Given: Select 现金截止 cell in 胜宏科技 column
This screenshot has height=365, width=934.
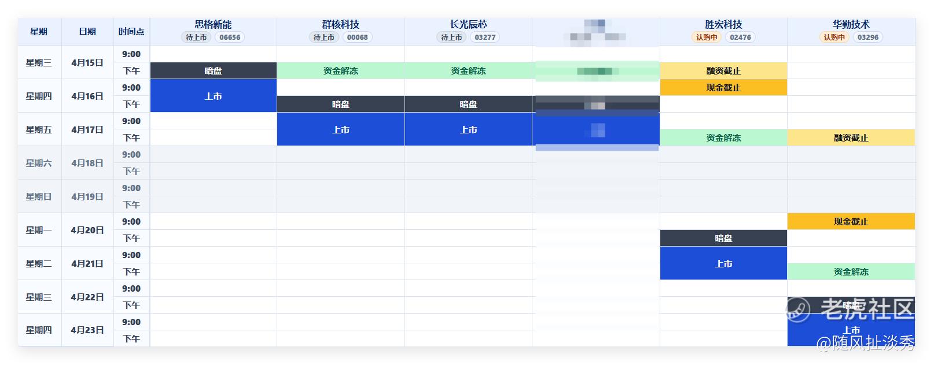Looking at the screenshot, I should pos(723,87).
